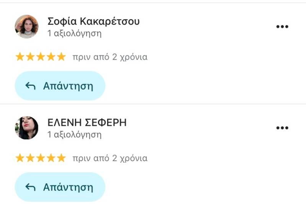
Task: Click fifth star of Σοφία Κακαρέτσου's rating
Action: [61, 57]
